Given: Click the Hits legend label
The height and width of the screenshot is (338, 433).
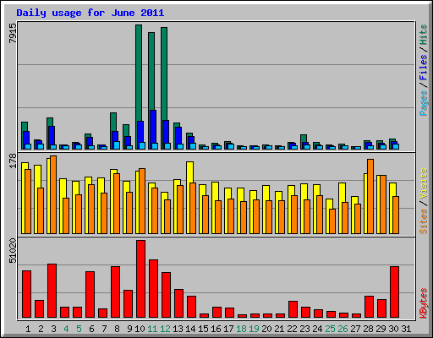Looking at the screenshot, I should [x=423, y=35].
